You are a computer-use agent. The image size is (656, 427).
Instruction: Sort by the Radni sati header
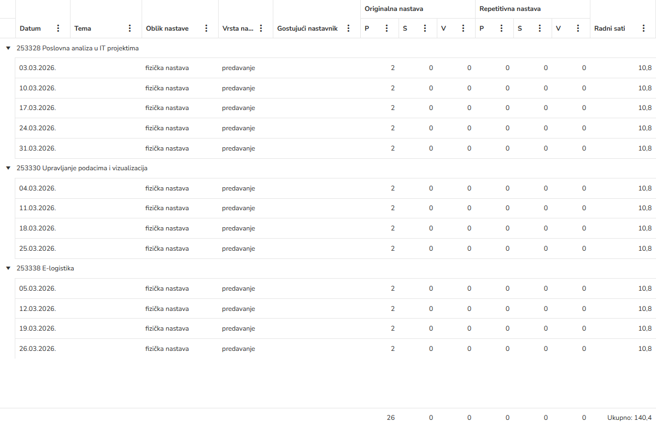tap(610, 28)
